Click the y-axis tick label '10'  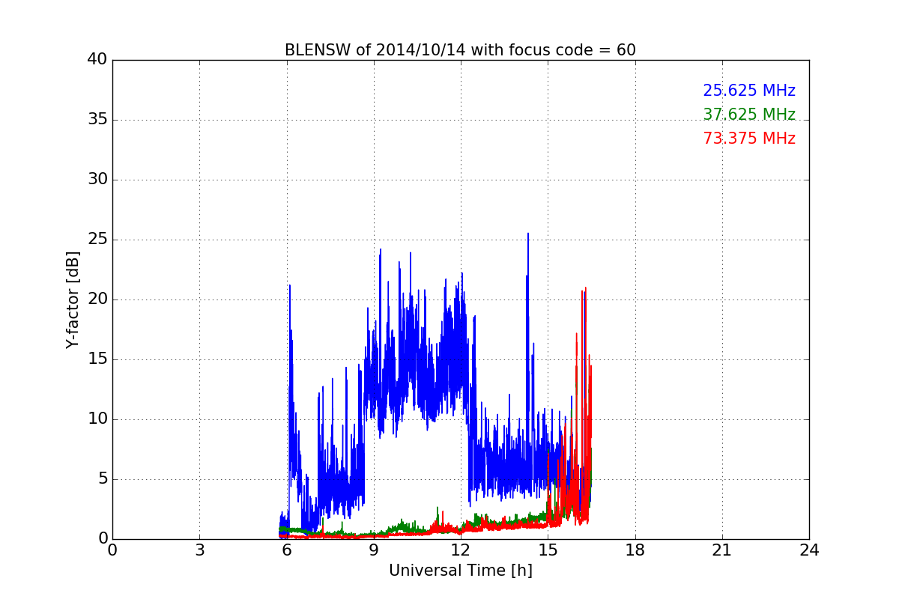click(97, 419)
